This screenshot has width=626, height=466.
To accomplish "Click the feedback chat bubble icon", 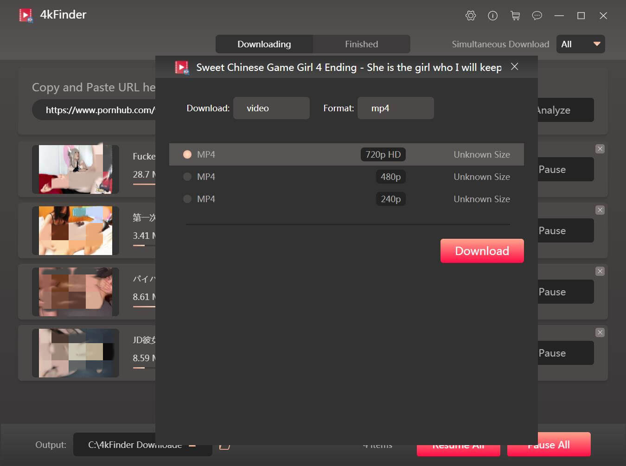I will point(537,16).
